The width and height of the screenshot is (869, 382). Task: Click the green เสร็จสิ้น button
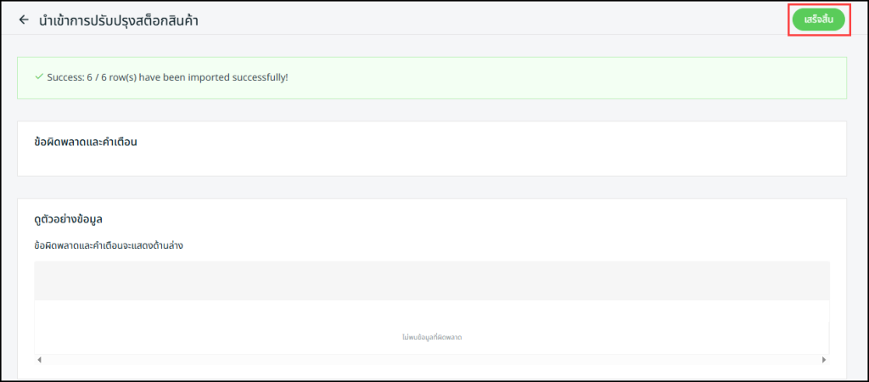[818, 20]
